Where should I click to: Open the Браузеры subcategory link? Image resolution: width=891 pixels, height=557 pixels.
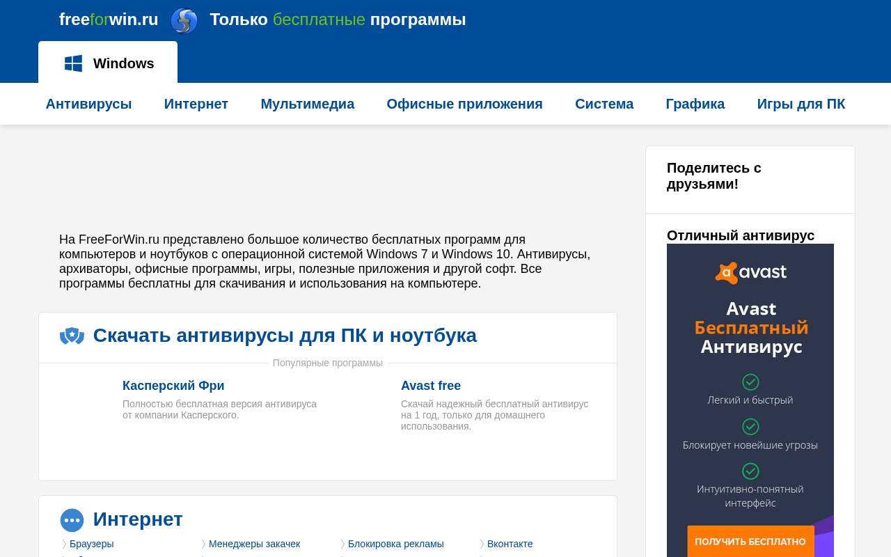[91, 544]
